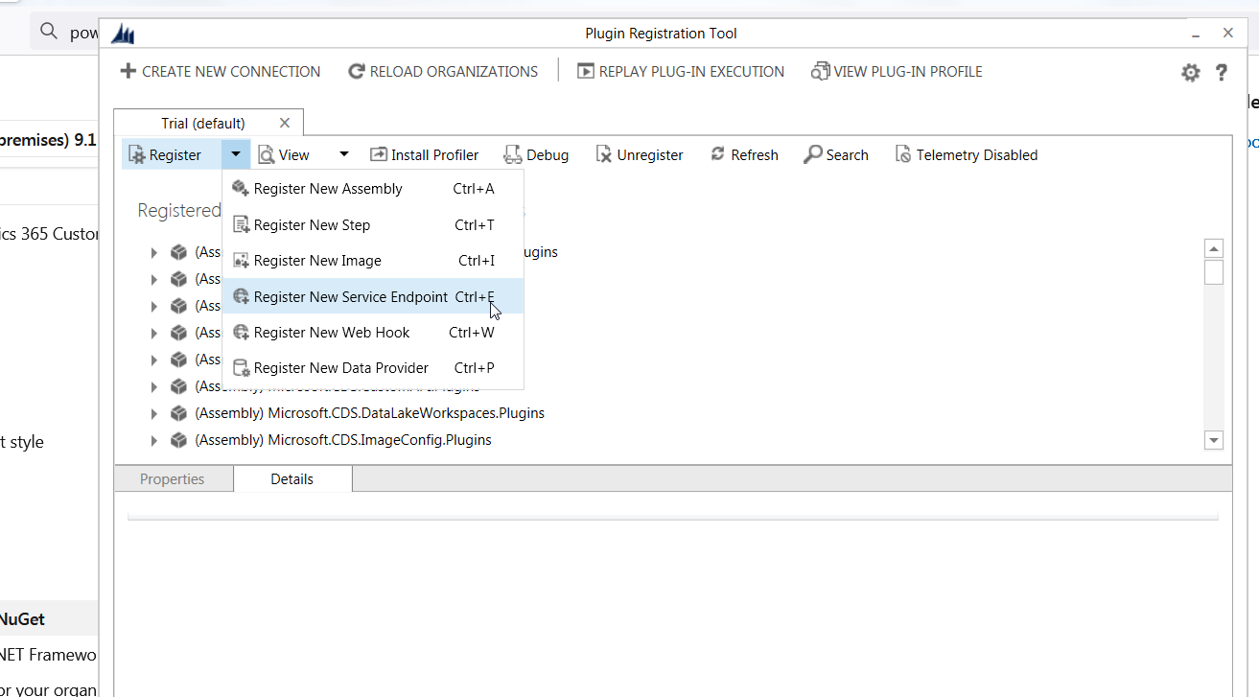Click the Microsoft.CDS.DataLakeWorkspaces.Plugins assembly cube icon

178,413
